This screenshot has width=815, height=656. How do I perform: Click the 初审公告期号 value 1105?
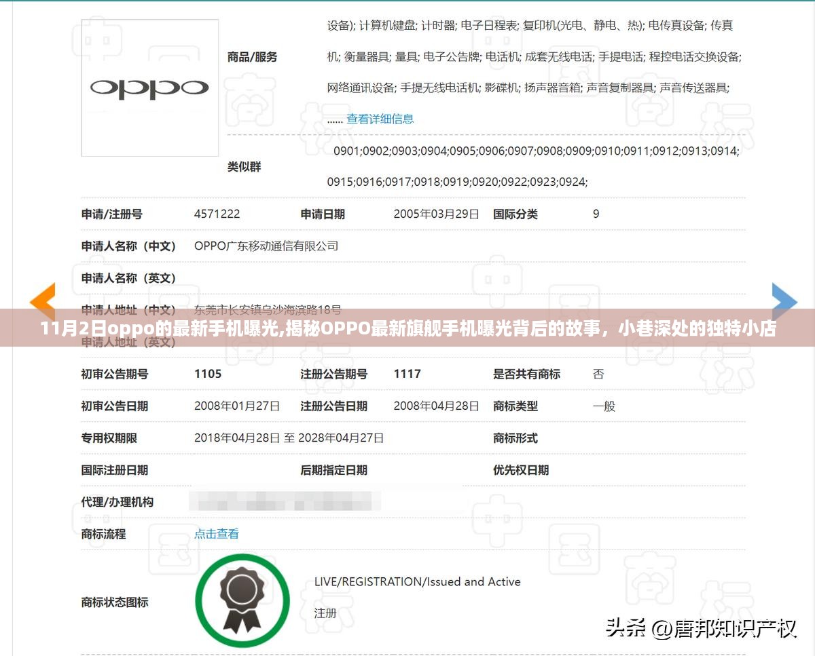(x=208, y=374)
